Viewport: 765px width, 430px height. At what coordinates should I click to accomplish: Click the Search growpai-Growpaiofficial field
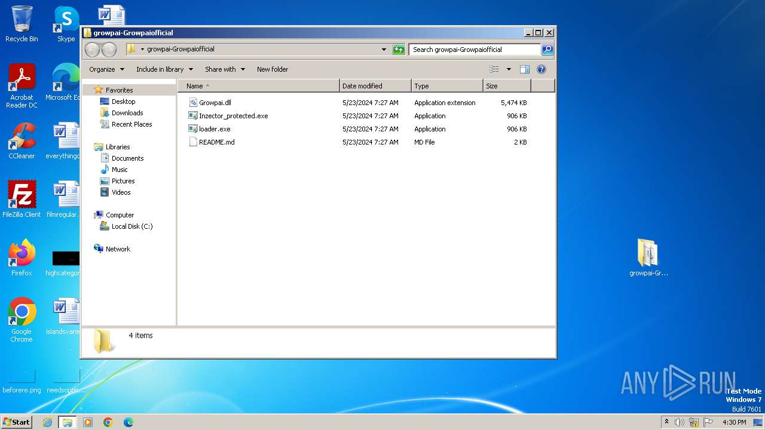coord(475,50)
